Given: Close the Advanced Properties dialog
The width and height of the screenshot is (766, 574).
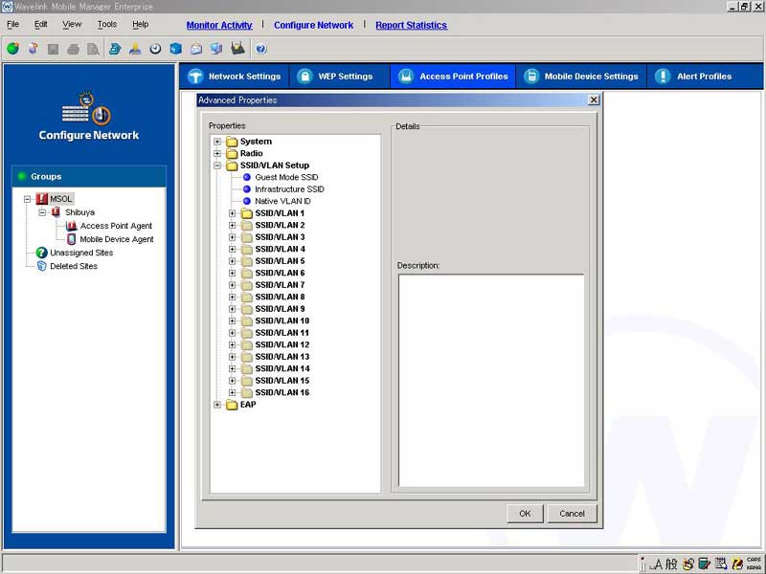Looking at the screenshot, I should (x=594, y=99).
